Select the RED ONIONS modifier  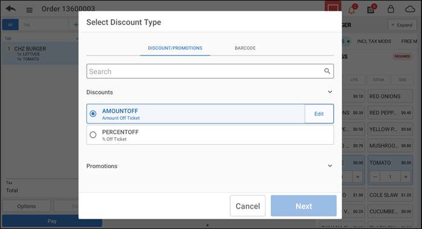(390, 96)
